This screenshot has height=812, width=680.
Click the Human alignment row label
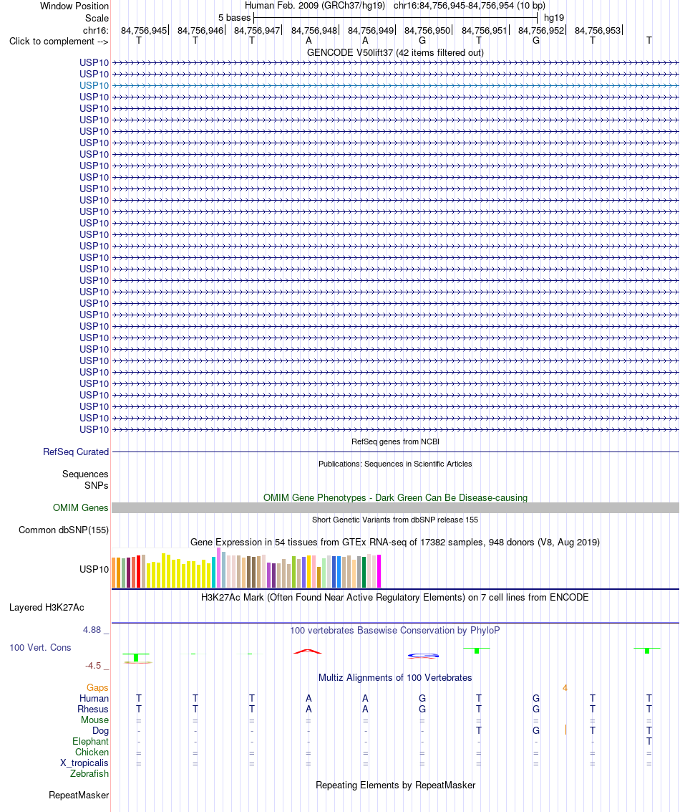[94, 699]
